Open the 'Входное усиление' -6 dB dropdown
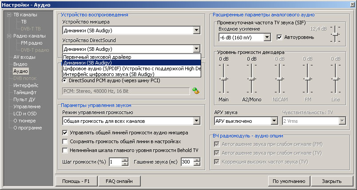The image size is (357, 190). [267, 38]
